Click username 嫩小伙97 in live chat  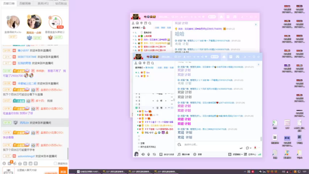coord(23,51)
